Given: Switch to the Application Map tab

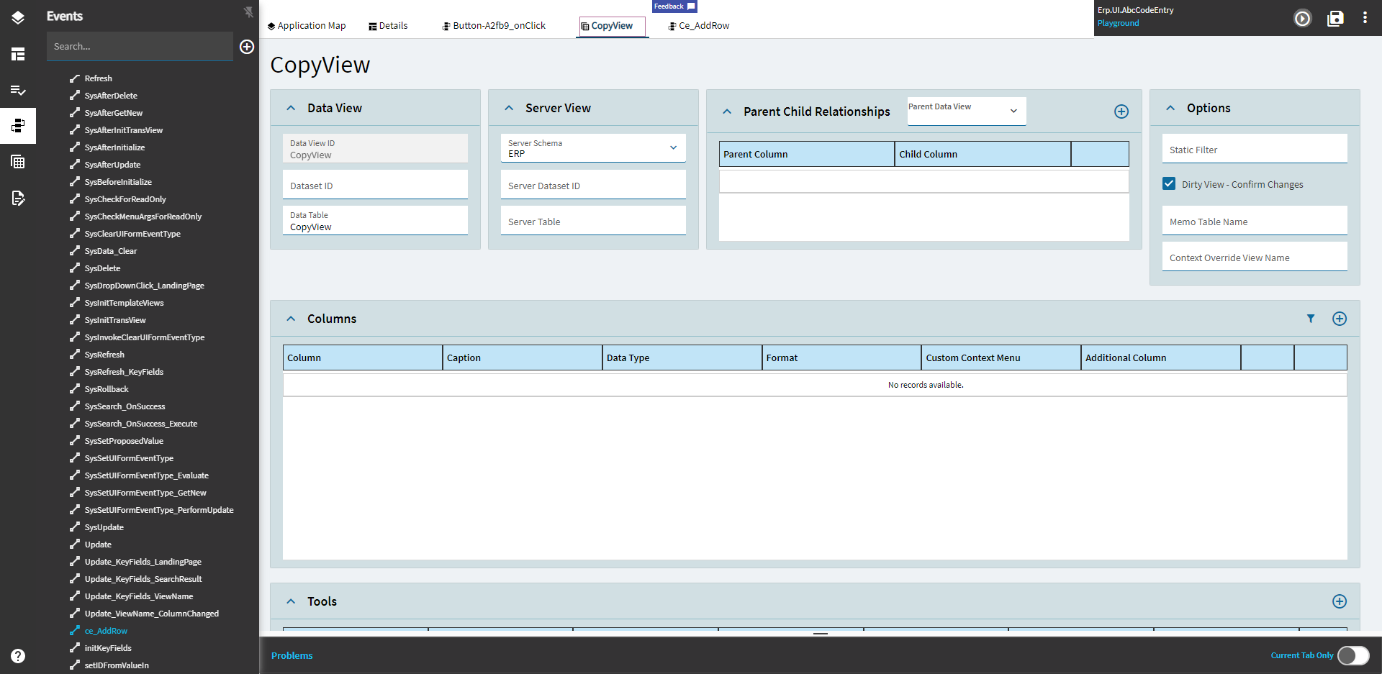Looking at the screenshot, I should [306, 26].
